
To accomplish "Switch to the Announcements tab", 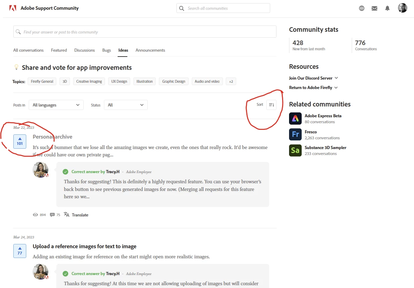I will pos(150,50).
